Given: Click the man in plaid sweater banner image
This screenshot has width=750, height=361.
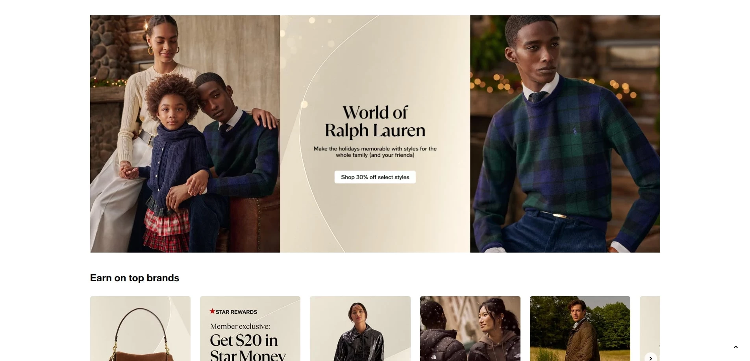Looking at the screenshot, I should [565, 134].
